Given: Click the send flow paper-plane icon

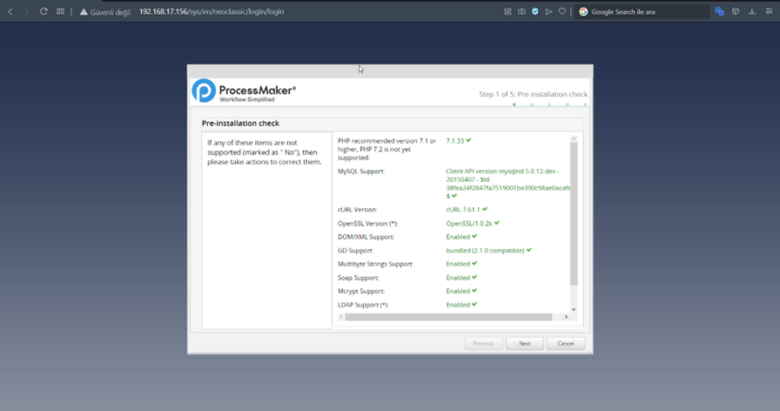Looking at the screenshot, I should (548, 11).
